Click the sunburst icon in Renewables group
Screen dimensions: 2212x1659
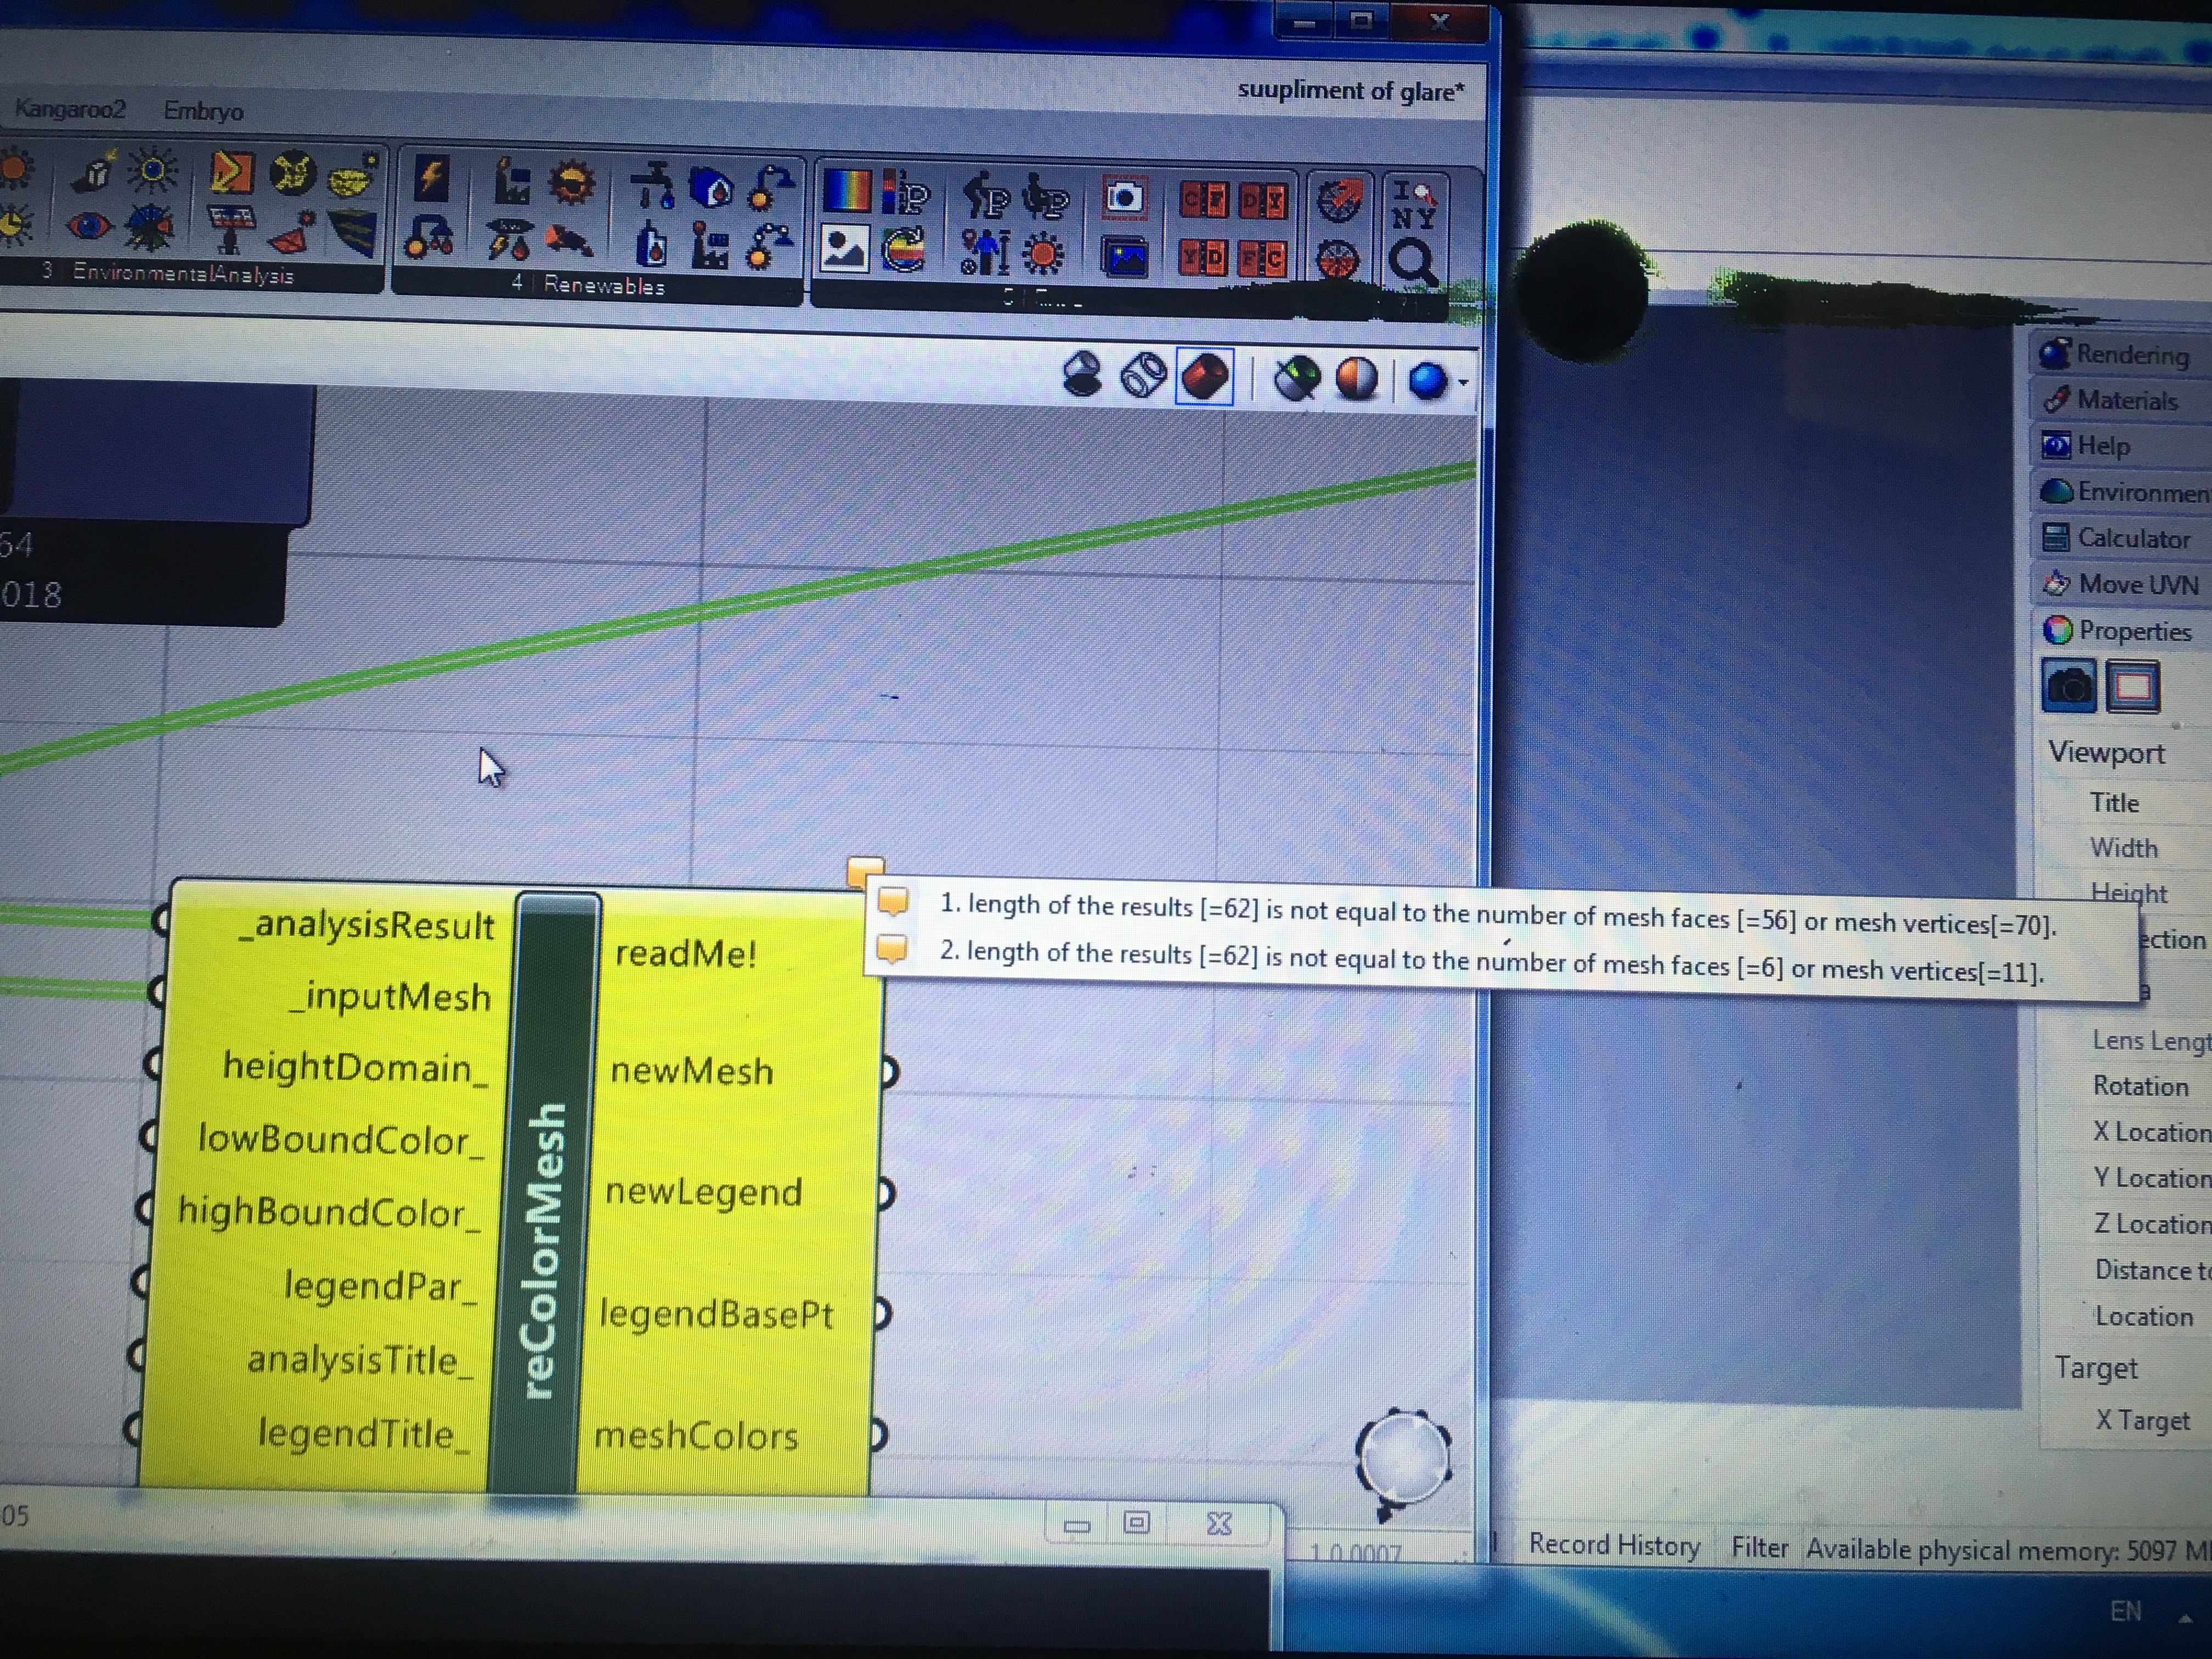click(x=572, y=183)
